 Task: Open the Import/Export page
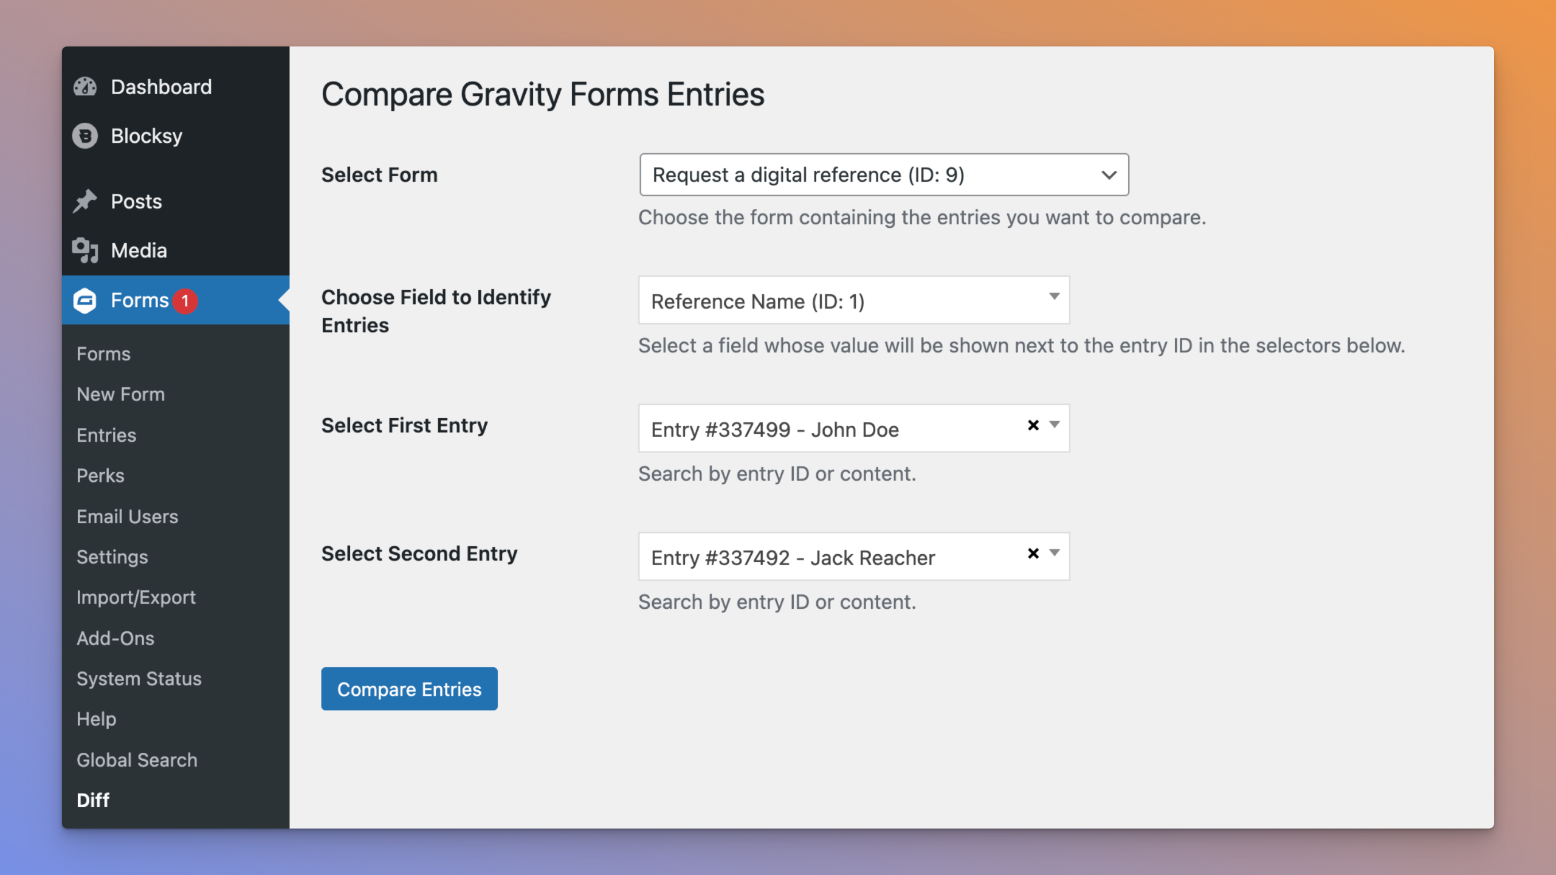[136, 598]
